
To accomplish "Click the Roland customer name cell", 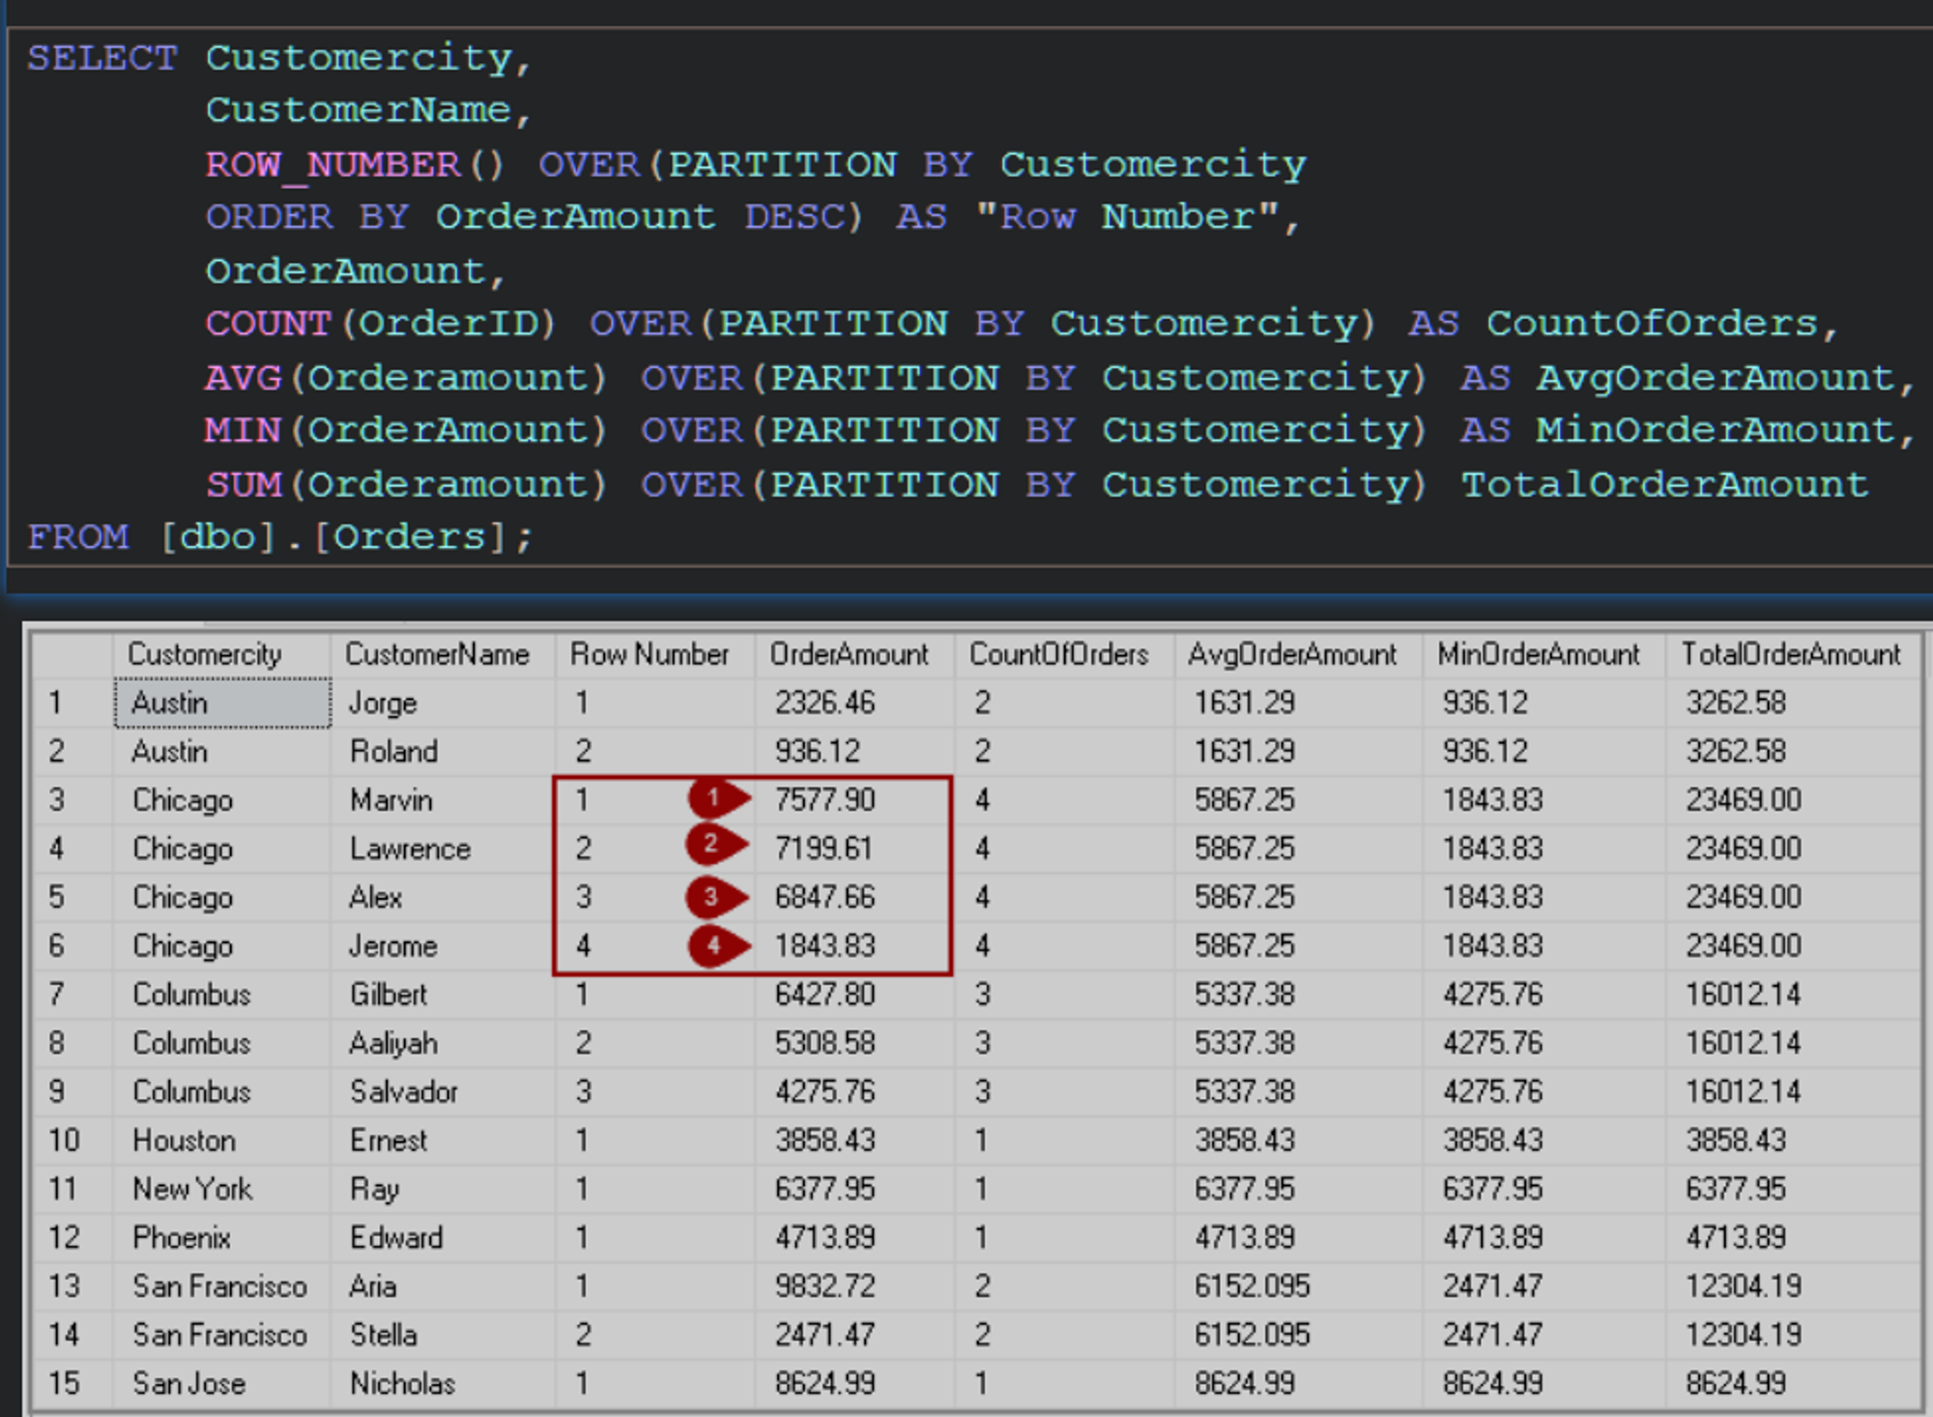I will click(443, 751).
